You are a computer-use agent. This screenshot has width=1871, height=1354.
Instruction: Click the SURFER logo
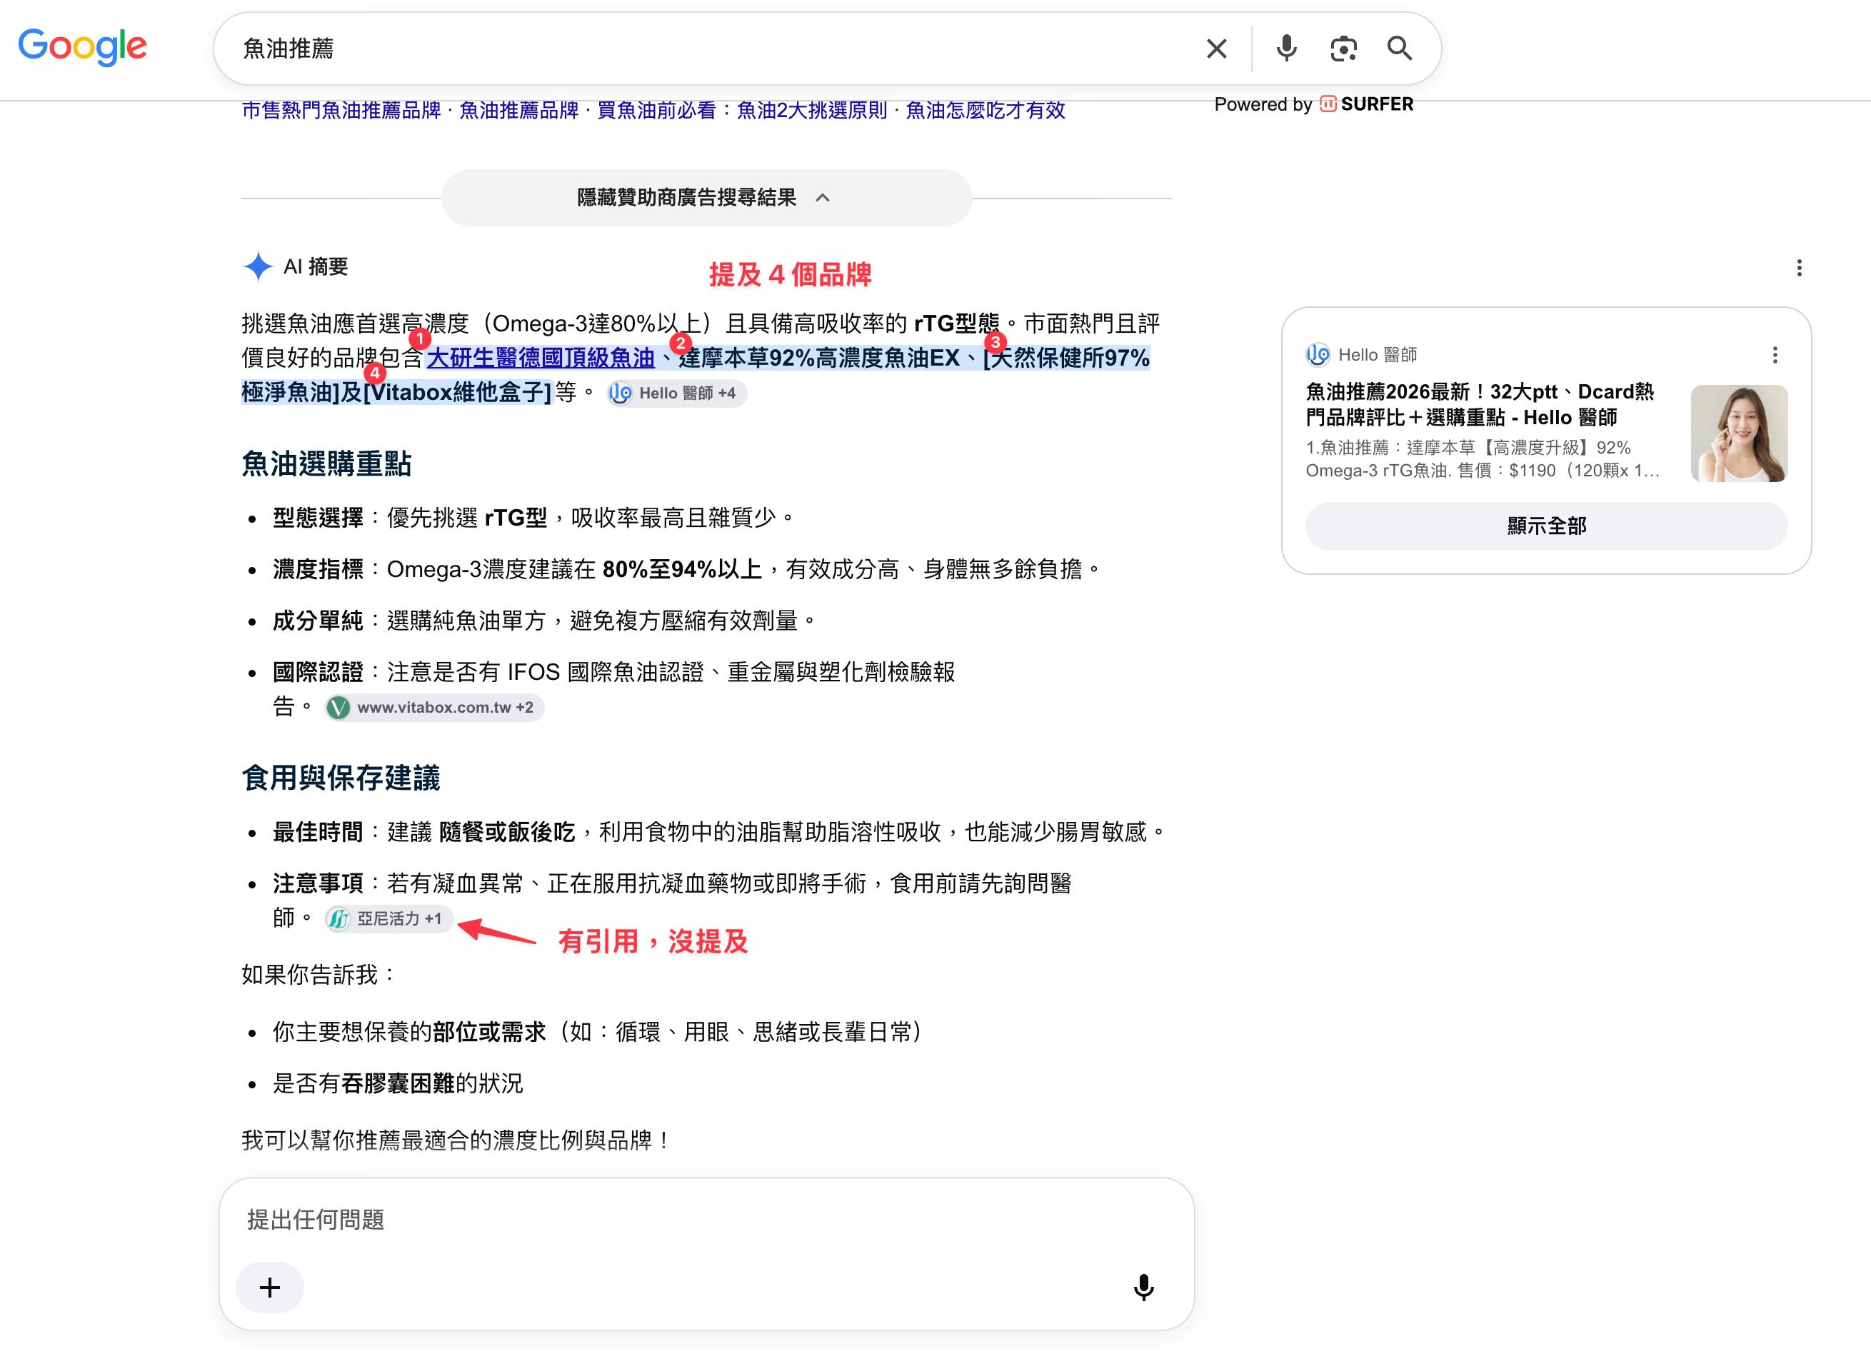click(1366, 104)
